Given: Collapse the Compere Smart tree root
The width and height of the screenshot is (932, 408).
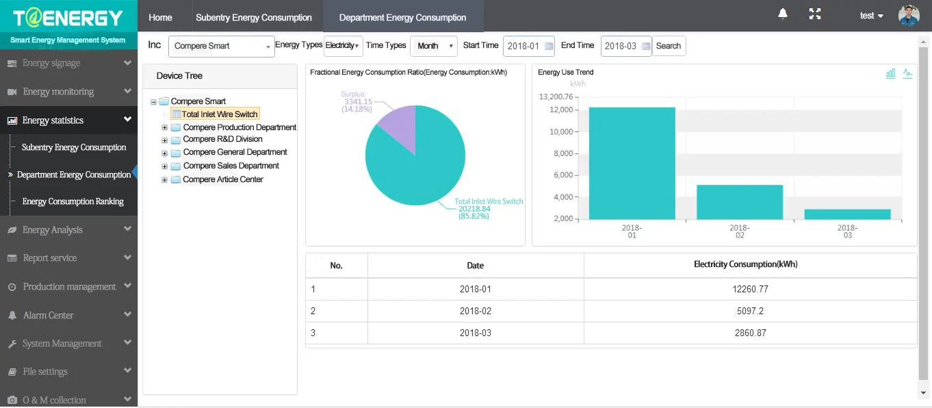Looking at the screenshot, I should (153, 102).
